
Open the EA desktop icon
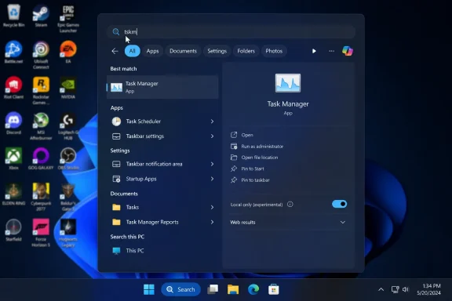click(68, 52)
